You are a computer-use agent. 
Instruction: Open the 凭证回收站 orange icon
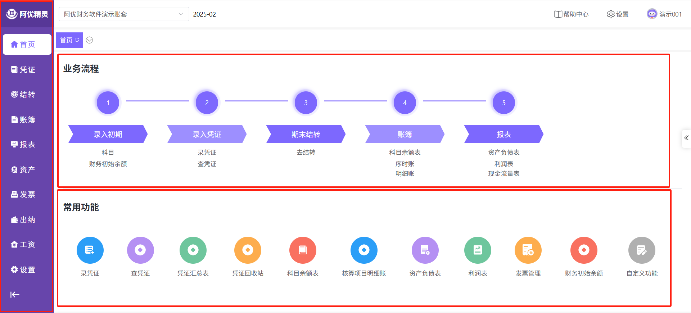coord(248,250)
